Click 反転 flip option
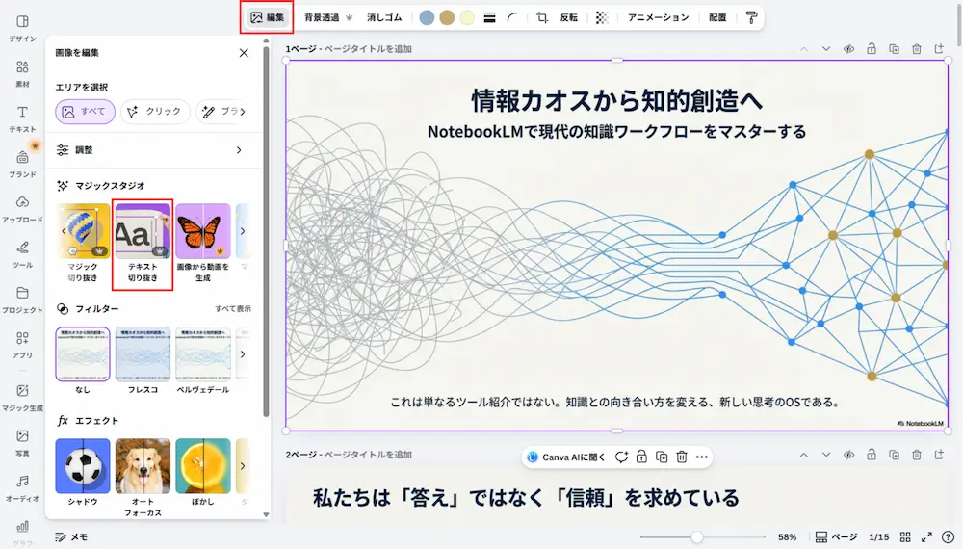The height and width of the screenshot is (549, 963). click(569, 17)
